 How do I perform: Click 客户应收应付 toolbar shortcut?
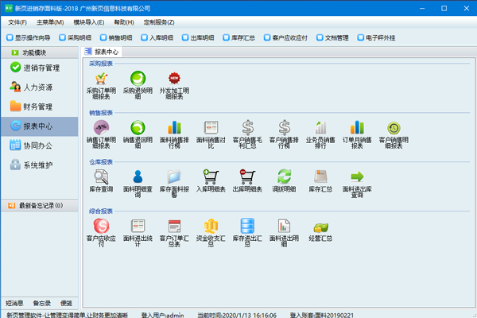coord(286,37)
